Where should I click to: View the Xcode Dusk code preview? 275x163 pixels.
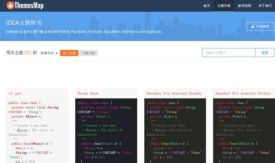[x=106, y=131]
